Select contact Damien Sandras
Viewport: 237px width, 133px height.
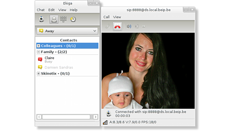point(59,67)
